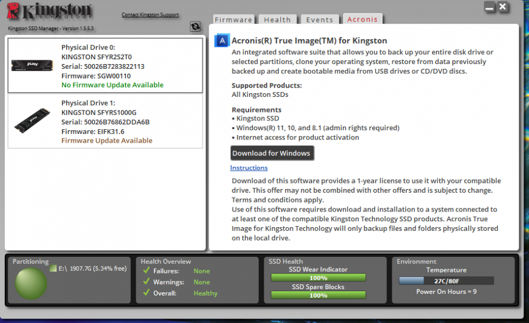Screen dimensions: 529x323
Task: Open the Contact Kingston Support link
Action: tap(150, 15)
